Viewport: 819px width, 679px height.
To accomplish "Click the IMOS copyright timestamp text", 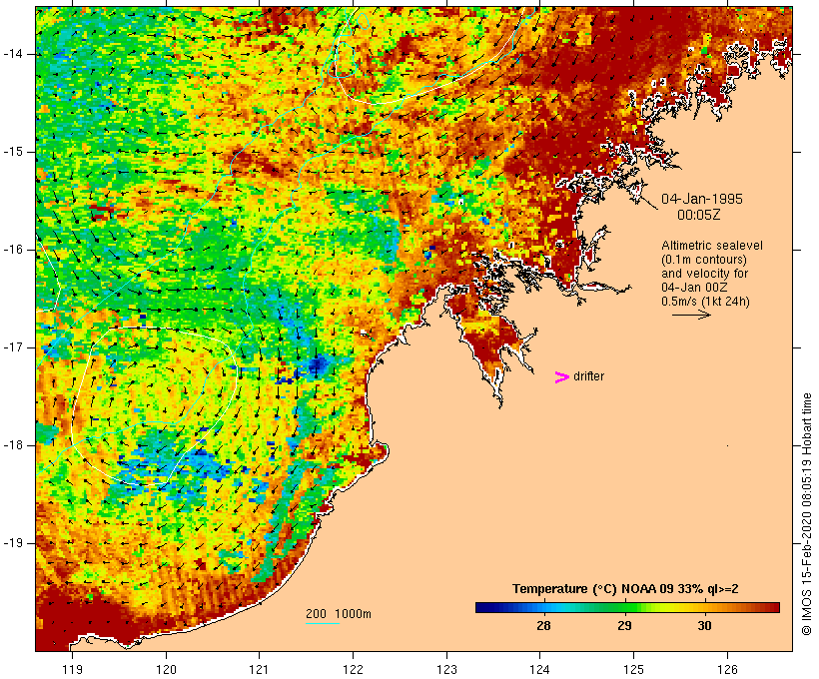I will pos(806,514).
